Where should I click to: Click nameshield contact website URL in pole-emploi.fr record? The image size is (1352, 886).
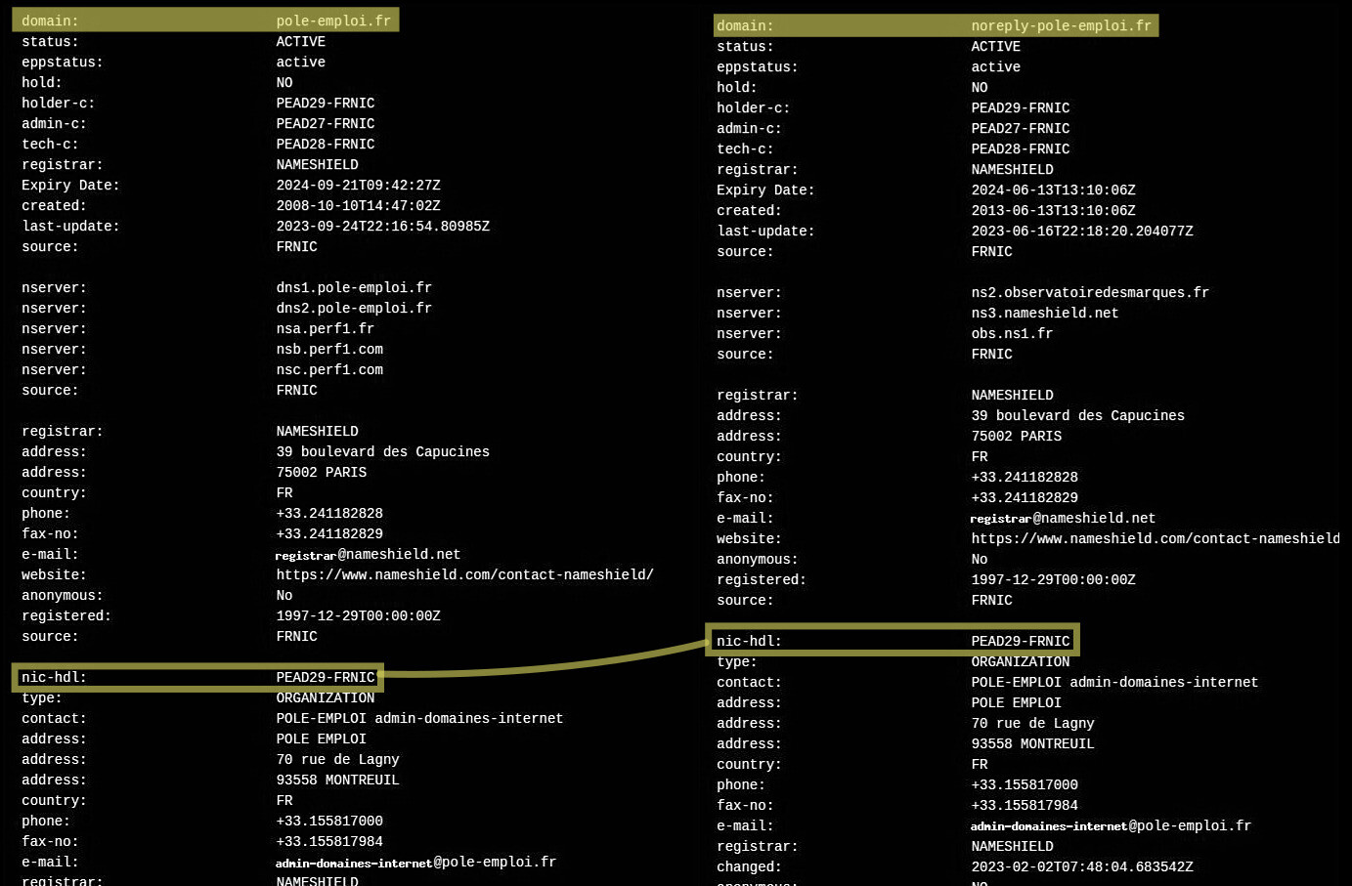(464, 574)
